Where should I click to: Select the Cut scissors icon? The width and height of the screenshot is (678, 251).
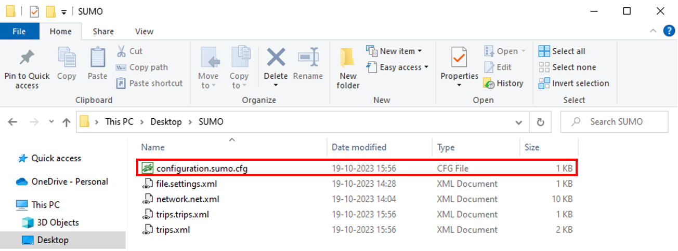point(121,51)
